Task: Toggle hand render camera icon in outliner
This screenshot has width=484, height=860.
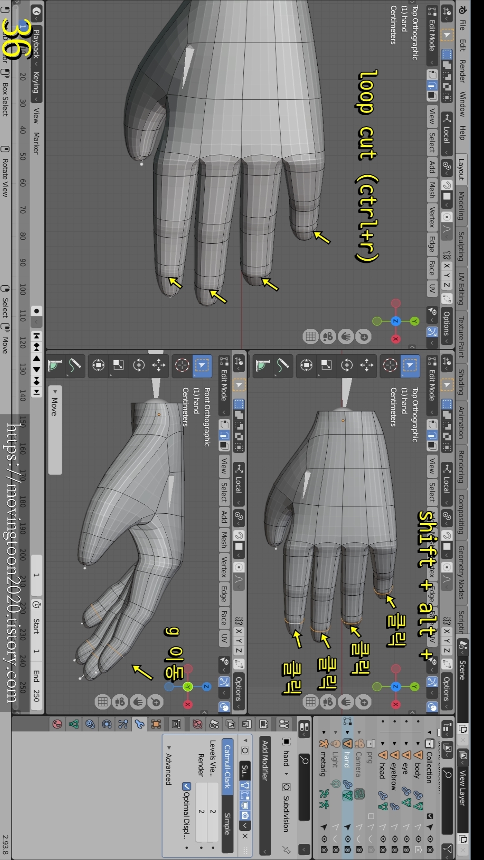Action: pos(347,850)
